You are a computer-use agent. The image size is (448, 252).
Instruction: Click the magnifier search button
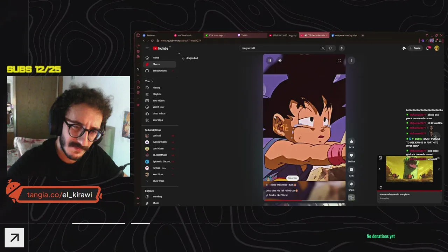coord(331,48)
